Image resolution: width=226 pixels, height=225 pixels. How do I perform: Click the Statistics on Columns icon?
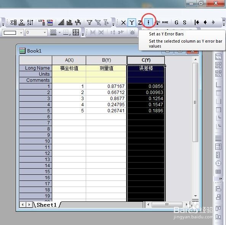click(13, 22)
